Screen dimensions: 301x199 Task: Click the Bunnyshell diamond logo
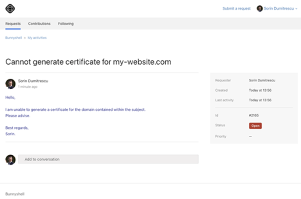click(10, 9)
